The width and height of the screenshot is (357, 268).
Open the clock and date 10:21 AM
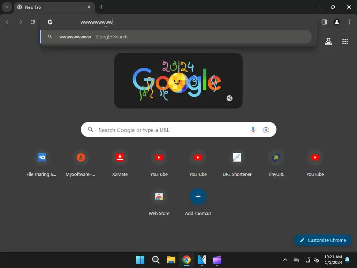pyautogui.click(x=333, y=260)
